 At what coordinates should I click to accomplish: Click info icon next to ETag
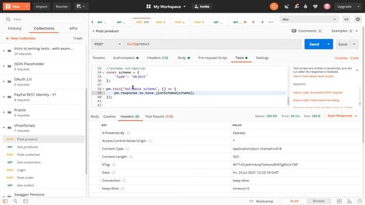pyautogui.click(x=113, y=165)
